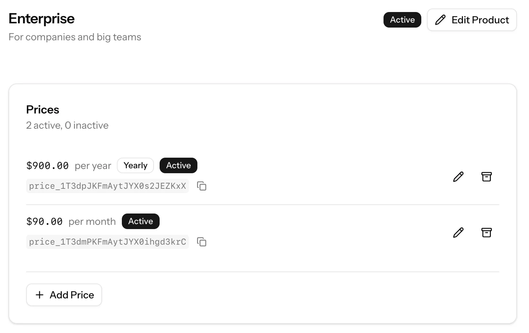
Task: Click the Active badge on the $90.00 price
Action: (x=141, y=221)
